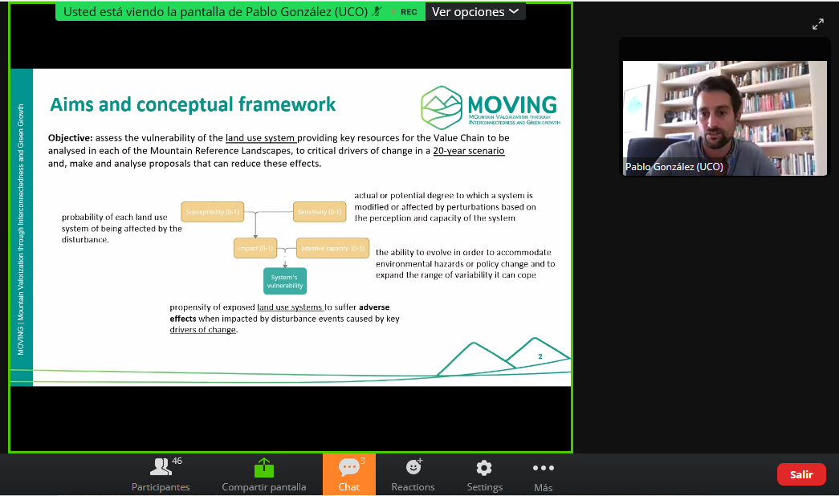The width and height of the screenshot is (839, 496).
Task: Expand Pablo González's video to fullscreen
Action: tap(818, 24)
